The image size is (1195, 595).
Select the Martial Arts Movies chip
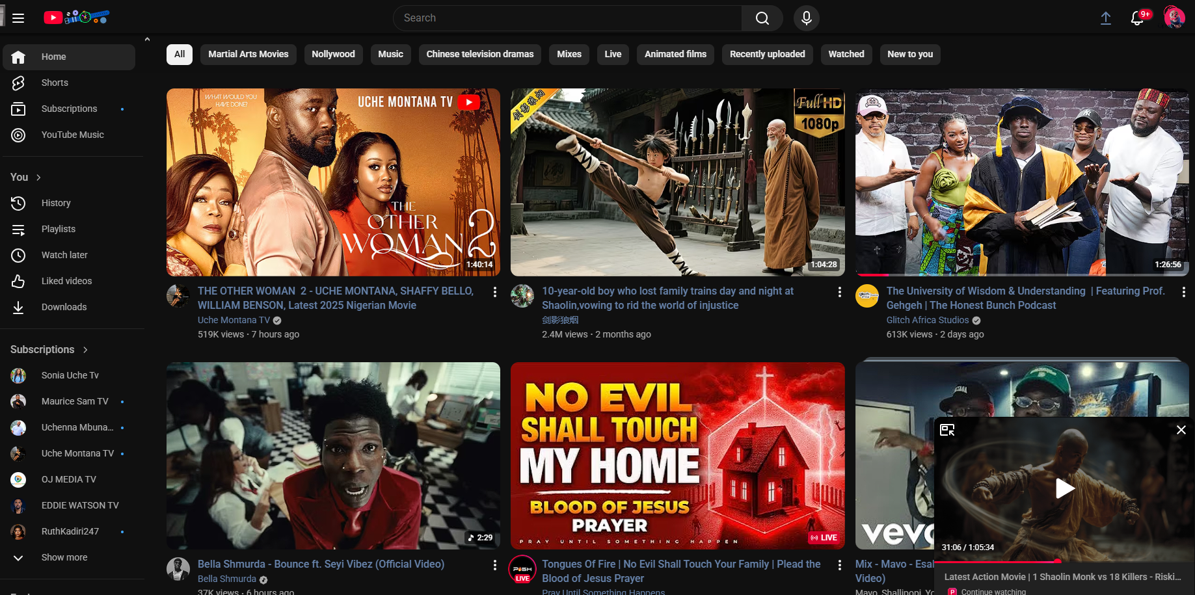(248, 54)
